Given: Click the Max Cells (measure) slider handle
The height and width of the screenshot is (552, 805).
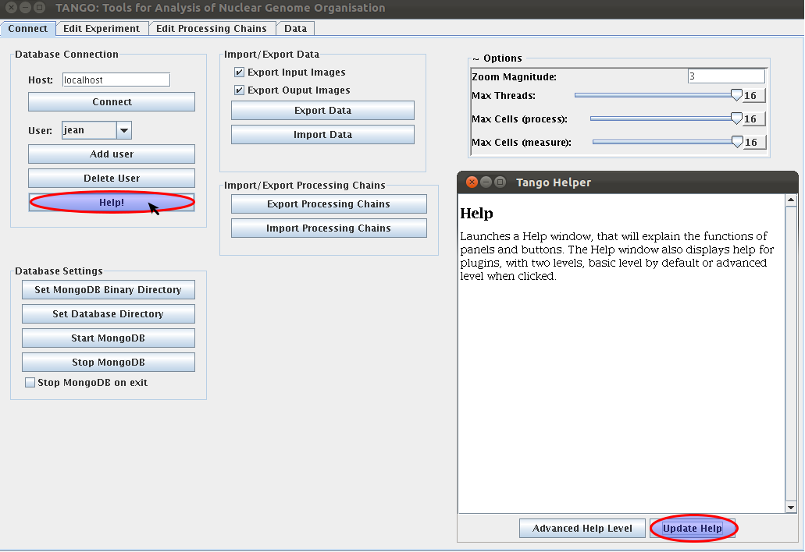Looking at the screenshot, I should pyautogui.click(x=737, y=142).
